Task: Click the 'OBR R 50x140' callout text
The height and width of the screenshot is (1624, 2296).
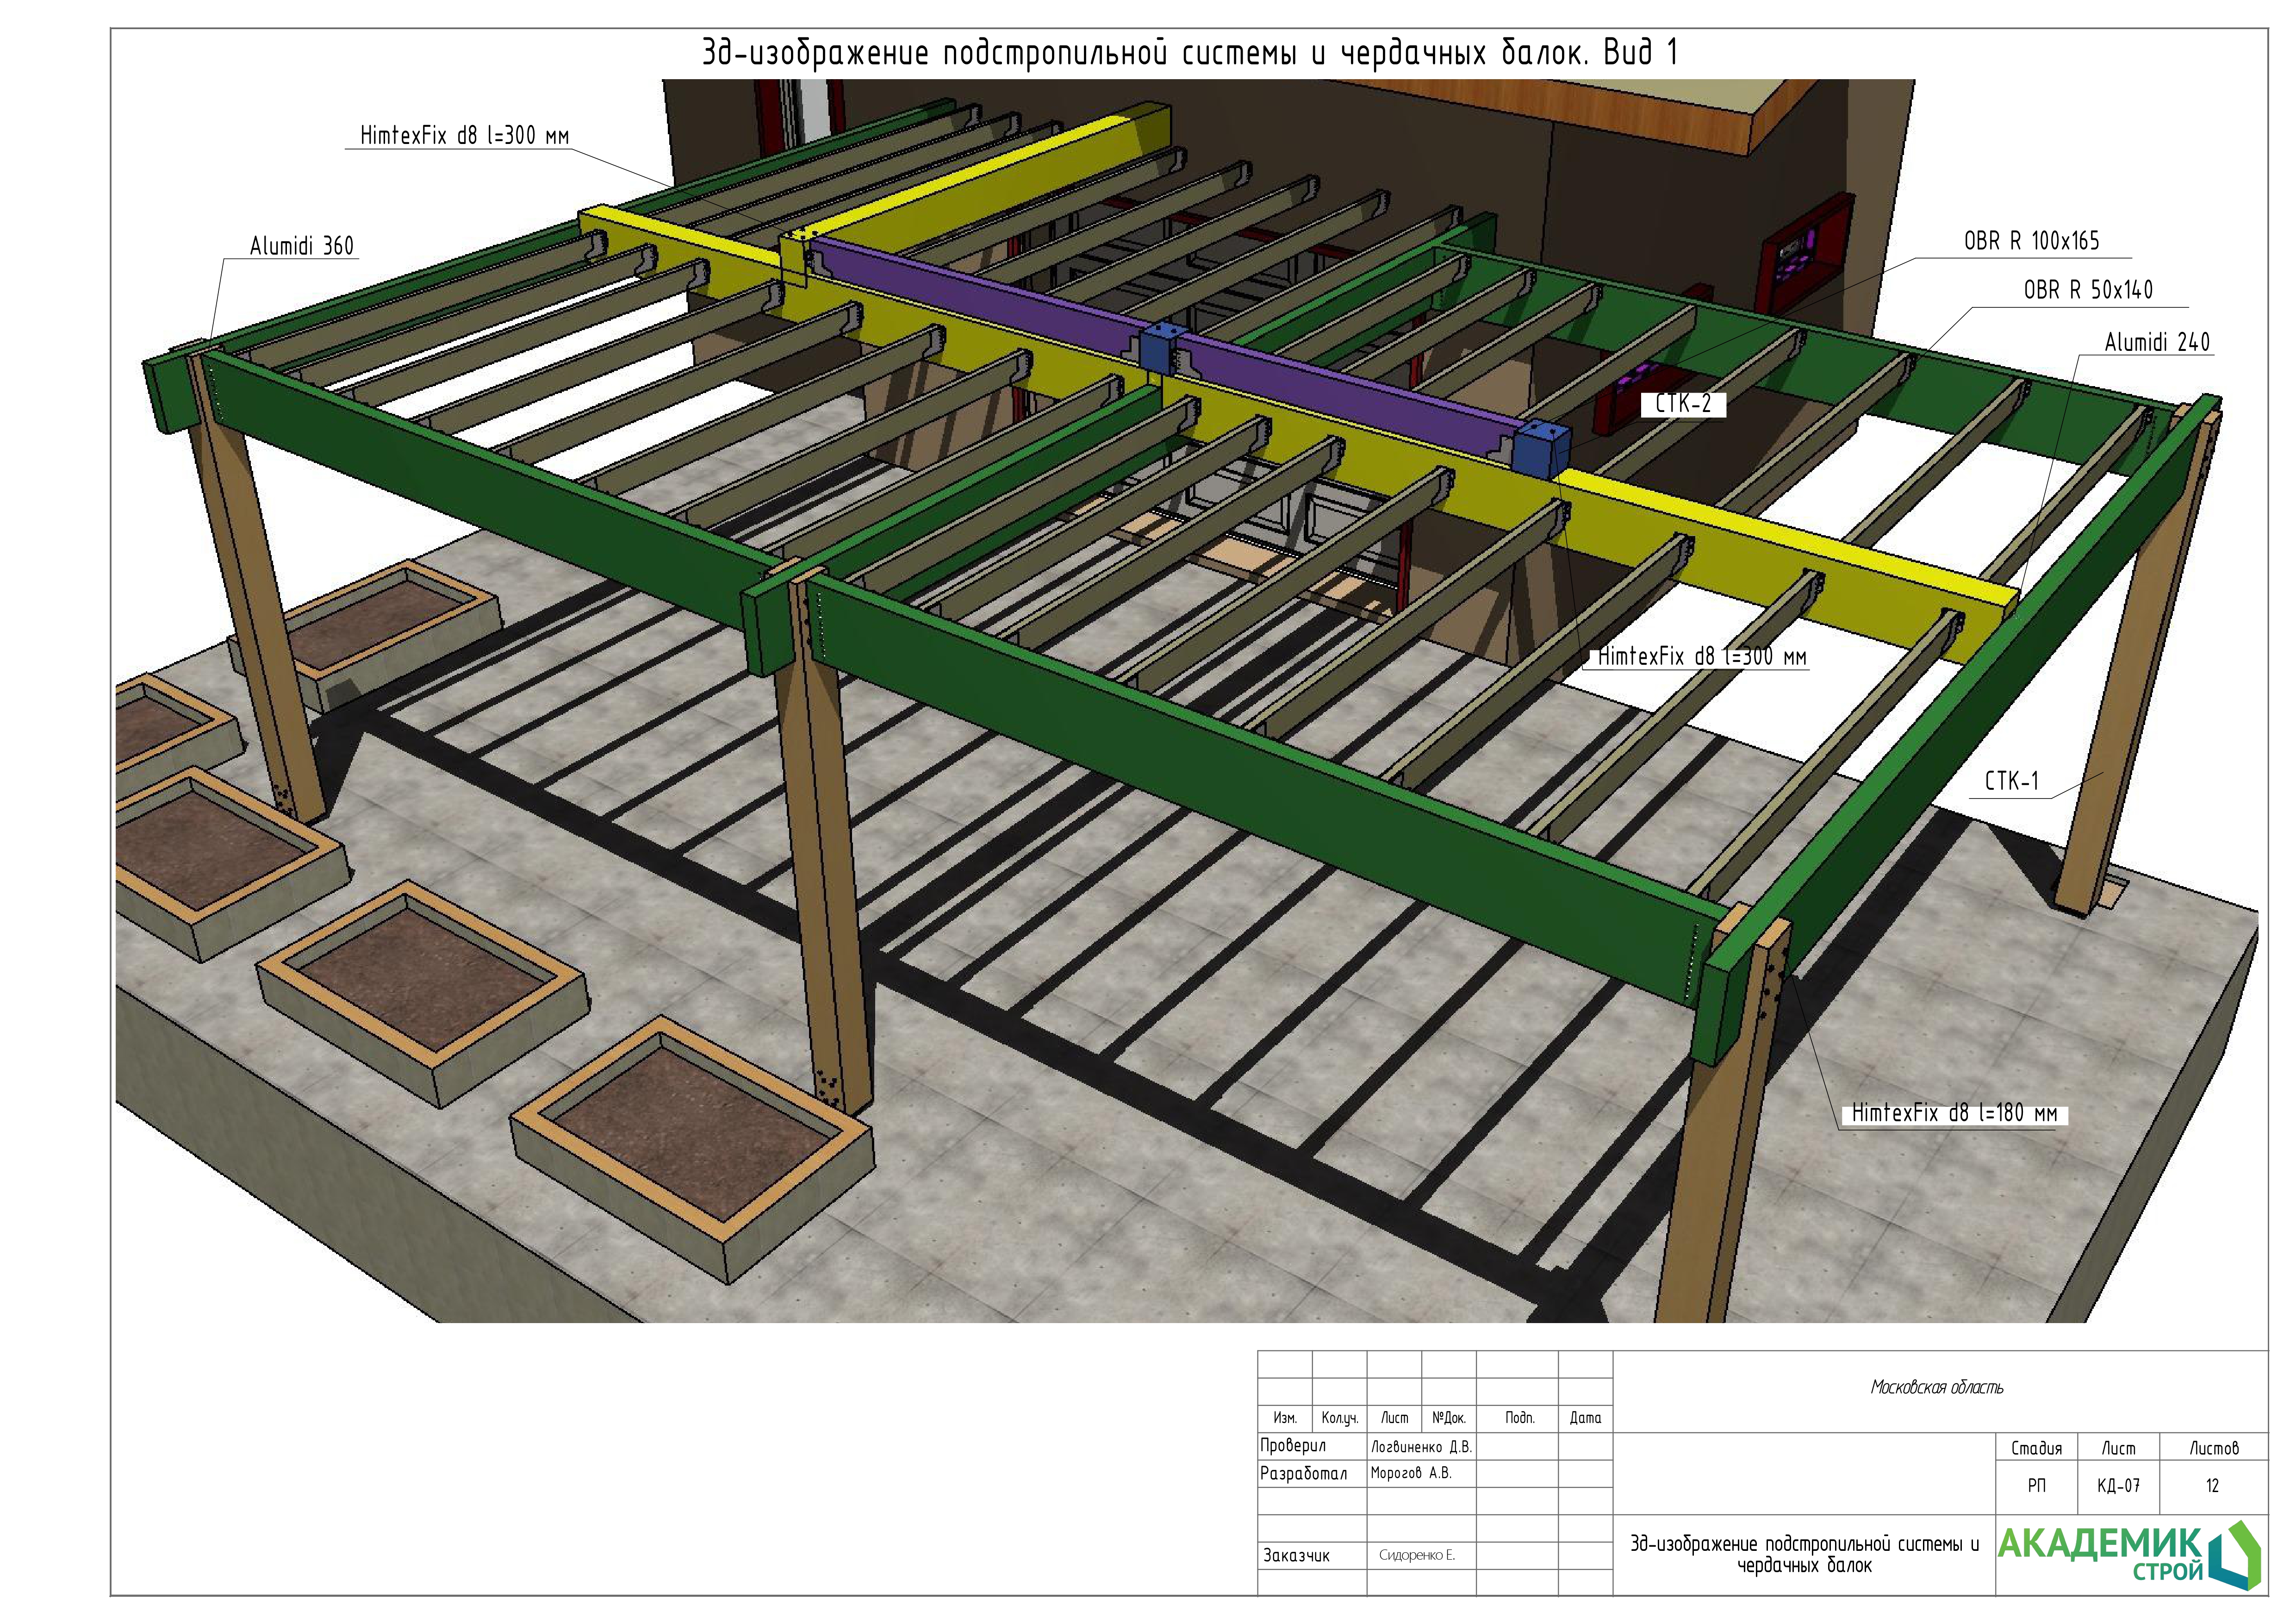Action: pos(2088,290)
